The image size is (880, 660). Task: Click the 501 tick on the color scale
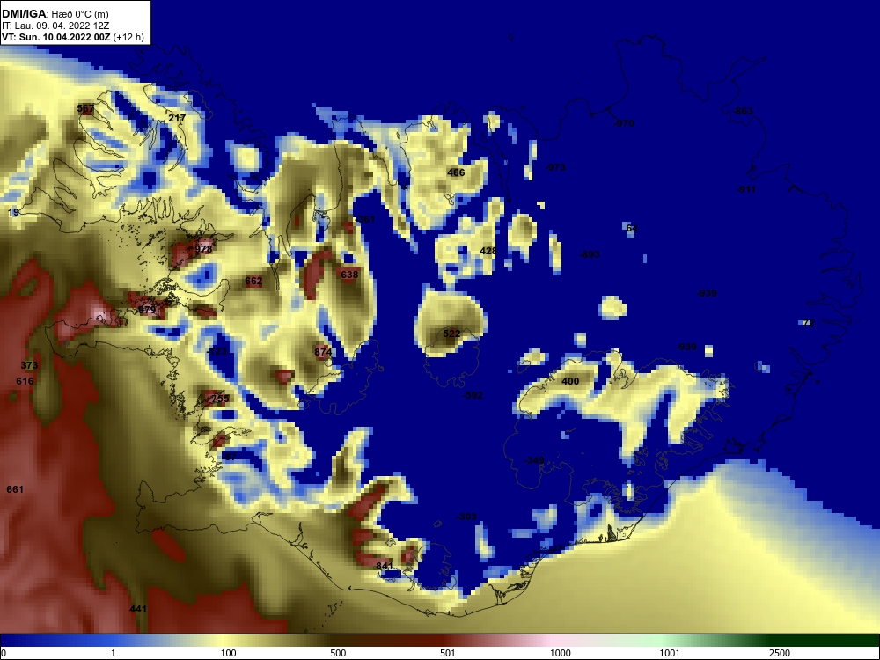pos(448,653)
